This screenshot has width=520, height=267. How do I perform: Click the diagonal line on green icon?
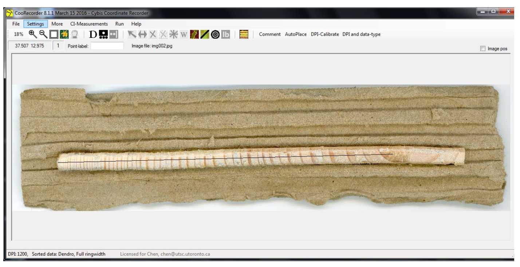[205, 35]
